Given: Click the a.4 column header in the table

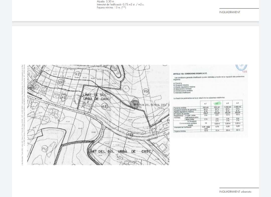Looking at the screenshot, I should (x=237, y=103).
